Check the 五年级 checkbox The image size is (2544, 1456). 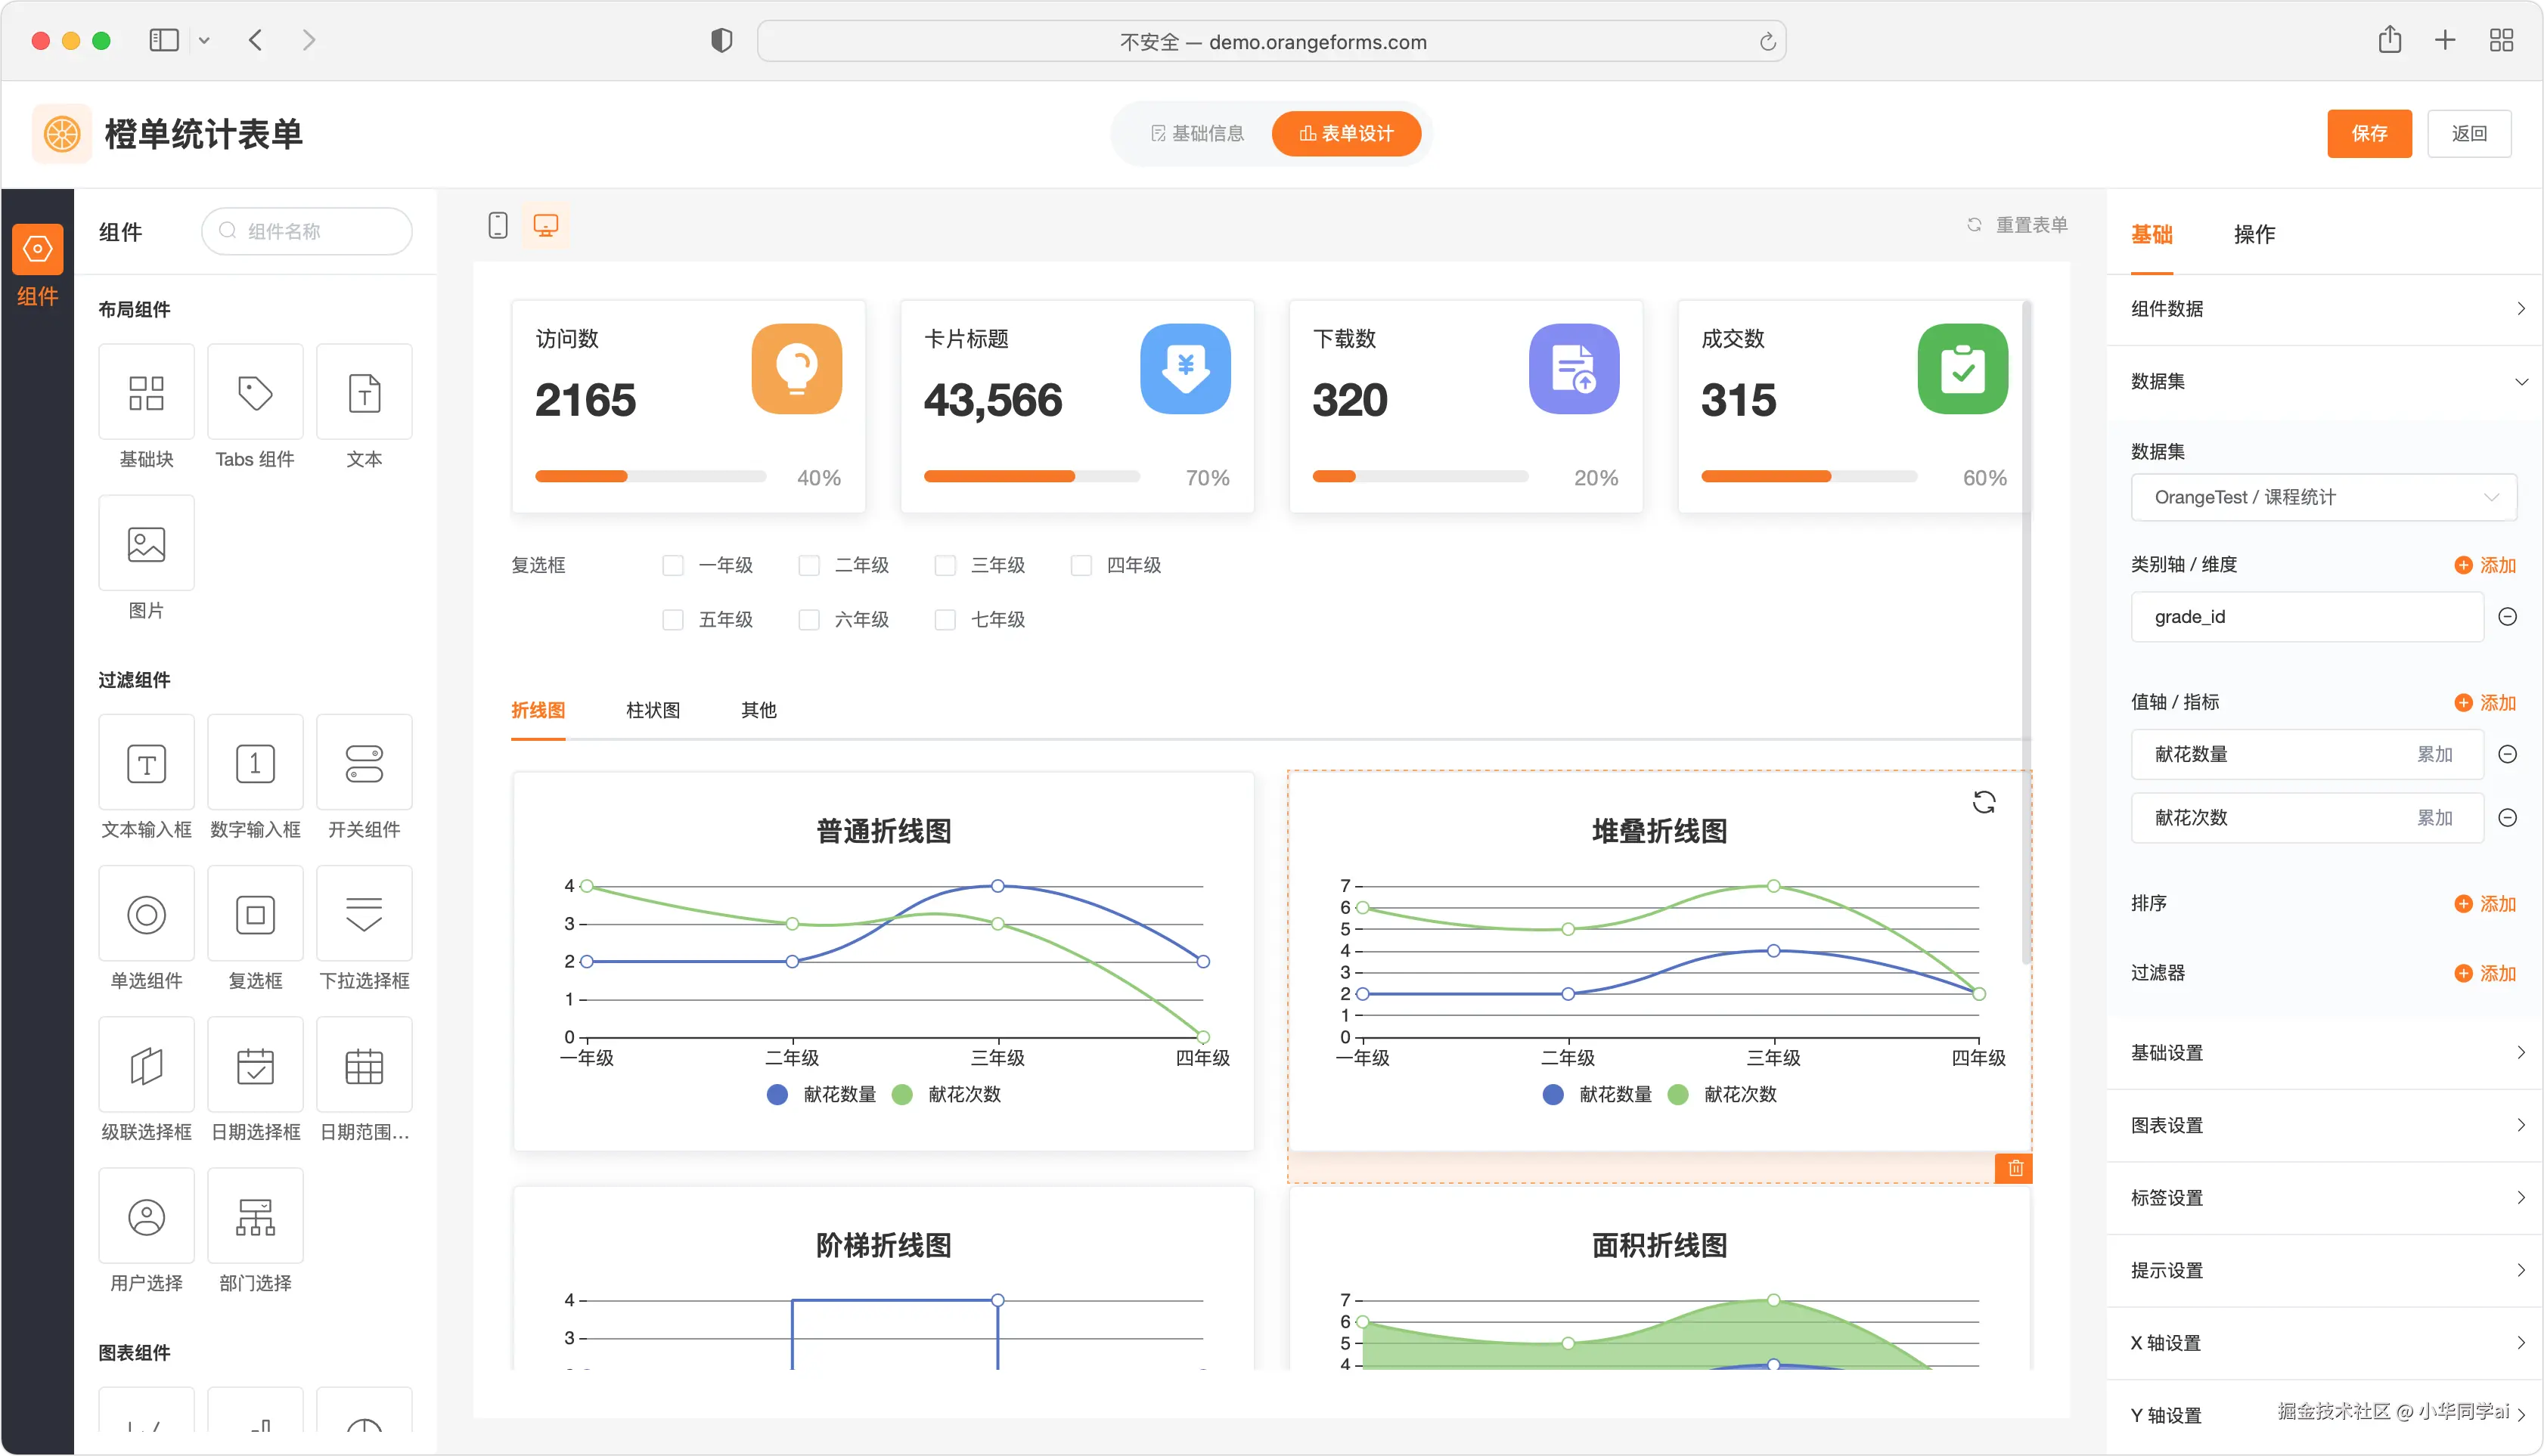[673, 620]
